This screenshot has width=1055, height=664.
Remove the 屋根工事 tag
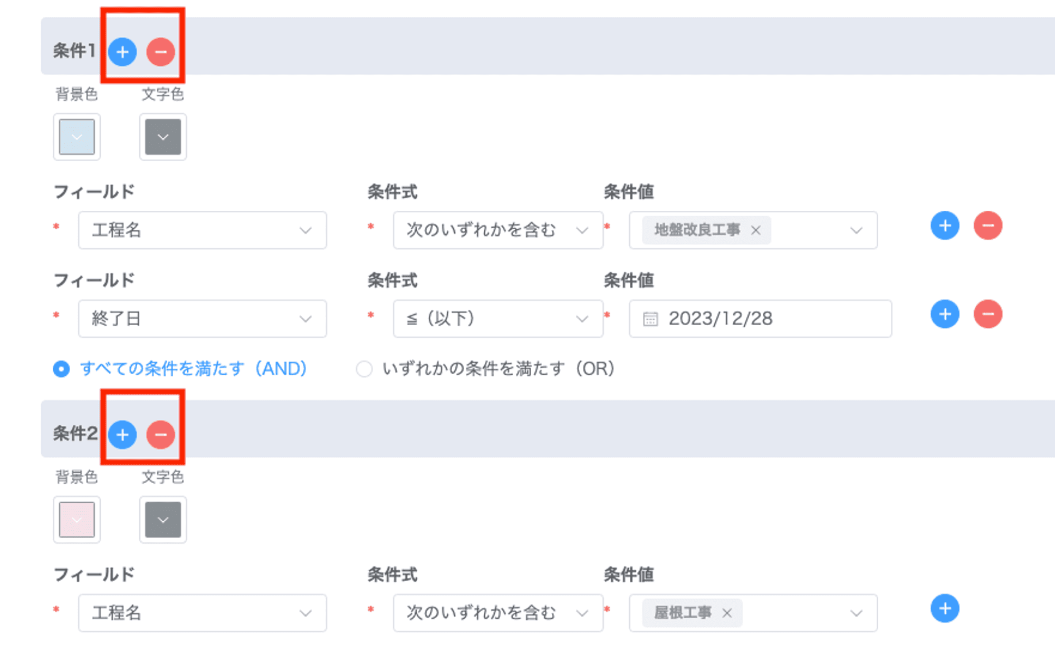coord(727,613)
